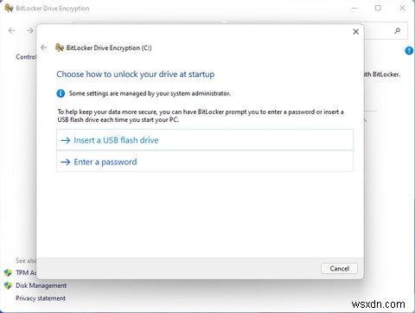Click the search magnifier in Control Panel window

pyautogui.click(x=398, y=30)
